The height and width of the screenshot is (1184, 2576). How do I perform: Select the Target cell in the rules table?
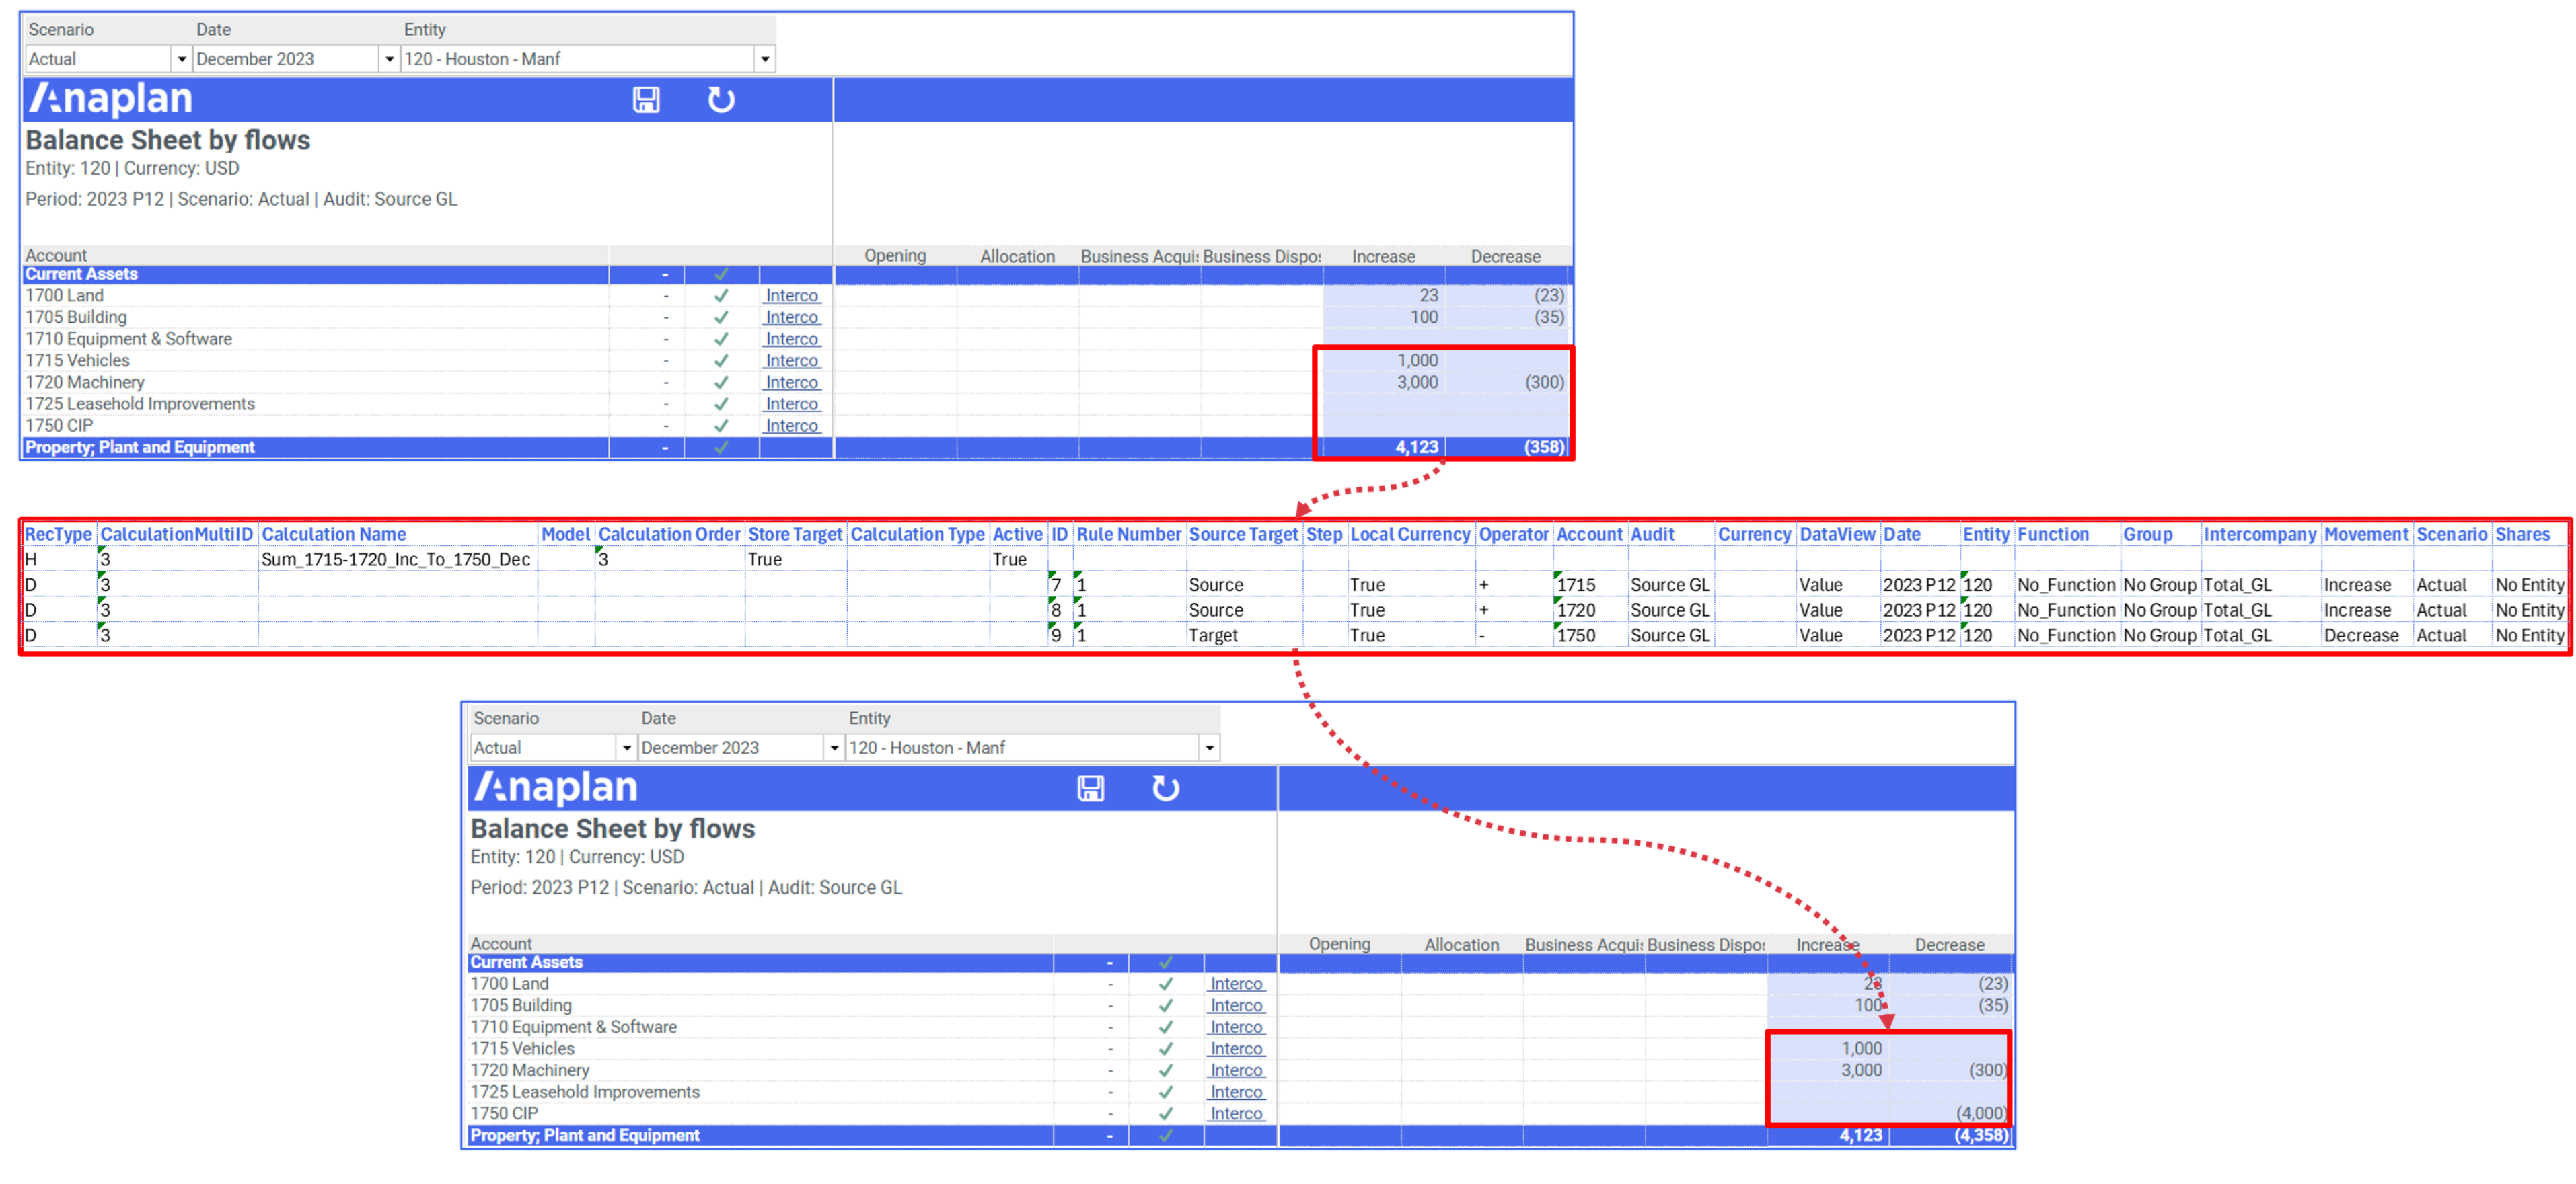pos(1244,637)
